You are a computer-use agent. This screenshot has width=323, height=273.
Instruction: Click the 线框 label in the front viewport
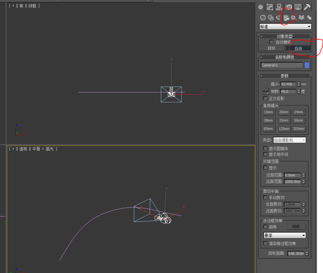pyautogui.click(x=32, y=6)
